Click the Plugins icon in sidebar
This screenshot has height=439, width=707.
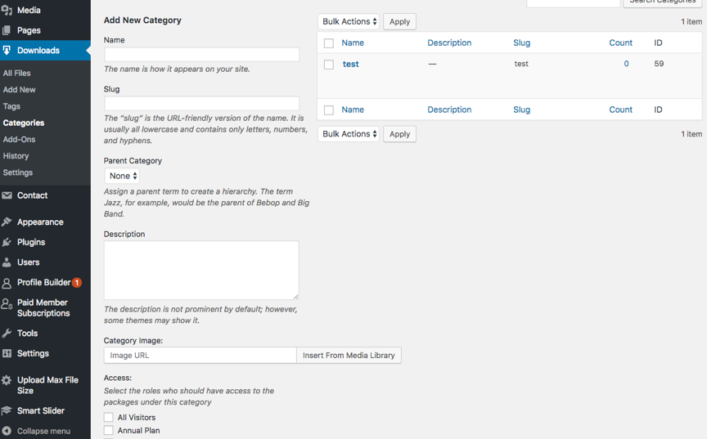click(x=7, y=243)
